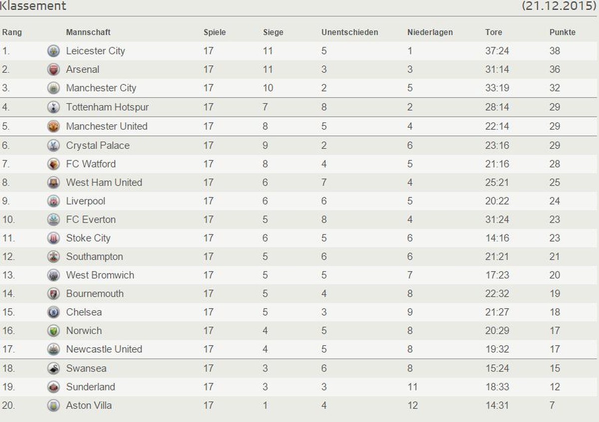Click the Liverpool club crest icon

point(53,201)
